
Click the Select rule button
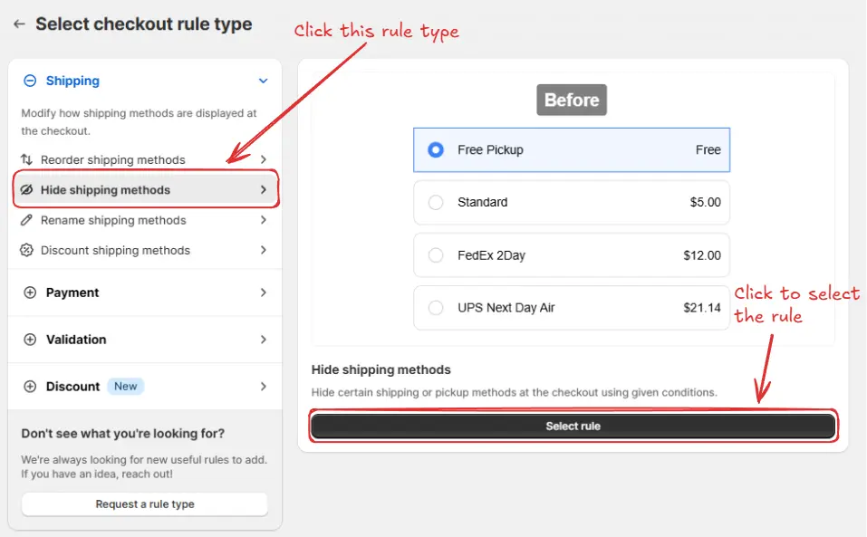pos(572,426)
